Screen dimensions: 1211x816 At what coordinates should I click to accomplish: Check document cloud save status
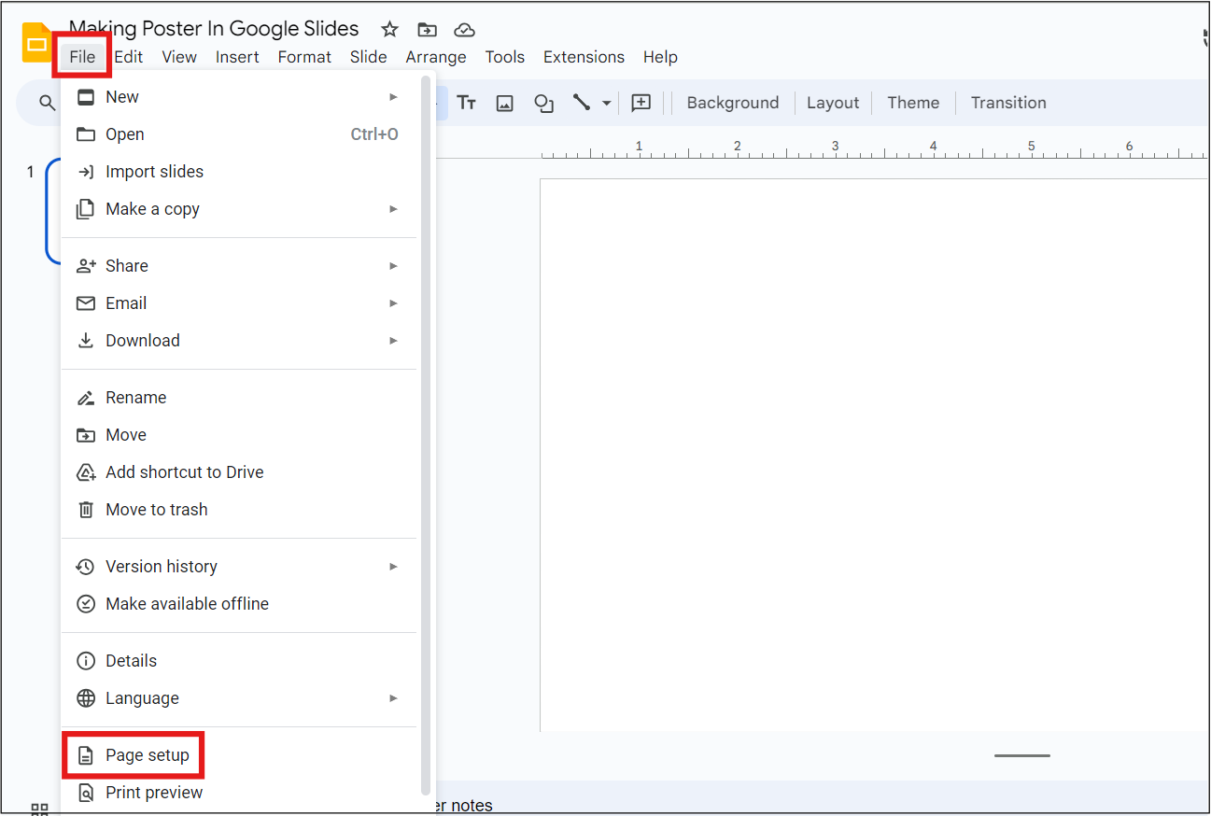coord(464,29)
